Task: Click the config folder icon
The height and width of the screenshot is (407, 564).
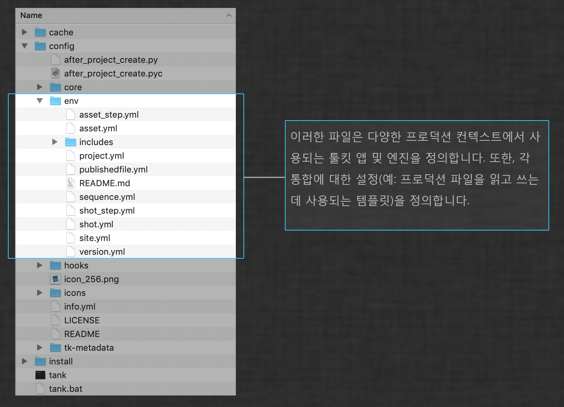Action: [40, 46]
